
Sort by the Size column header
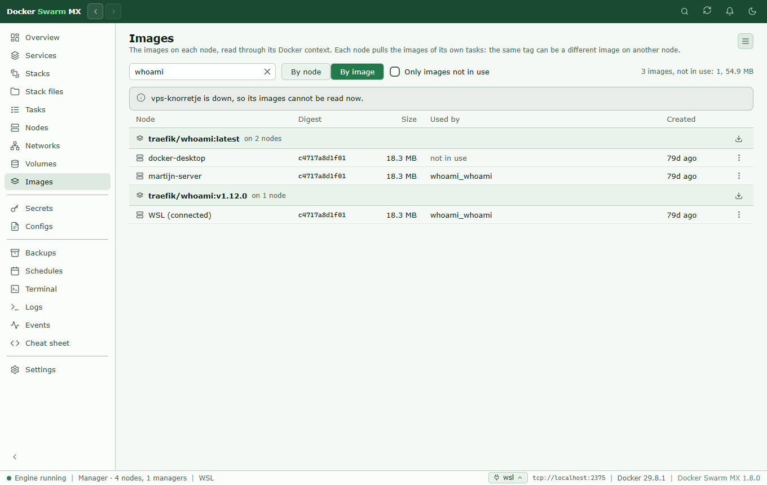tap(409, 119)
